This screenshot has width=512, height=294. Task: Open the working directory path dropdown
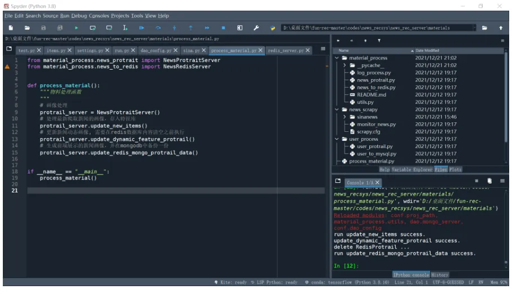point(474,27)
